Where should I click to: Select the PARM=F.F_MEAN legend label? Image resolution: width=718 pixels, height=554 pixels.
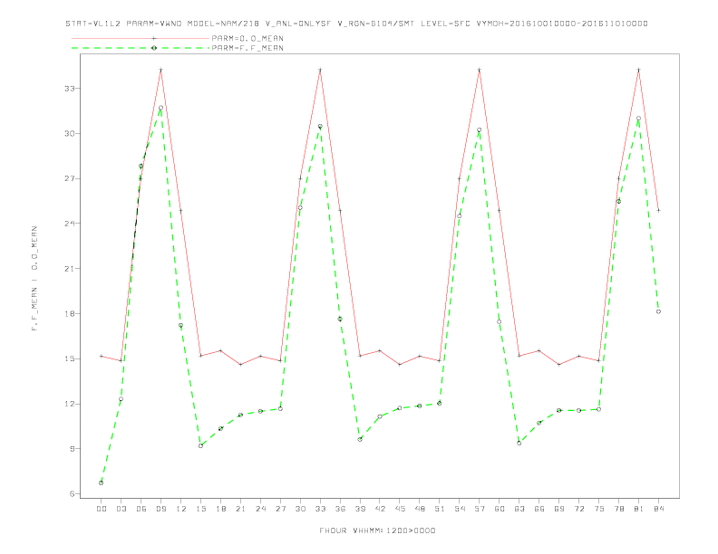247,48
